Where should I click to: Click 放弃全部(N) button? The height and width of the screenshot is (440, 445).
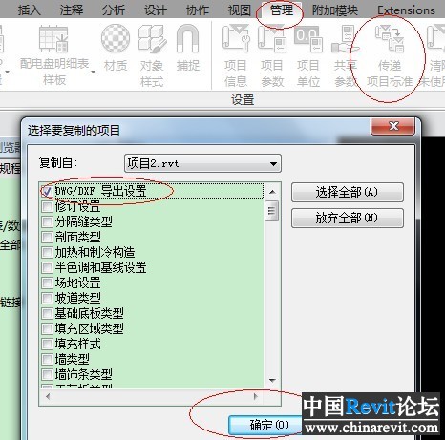[x=348, y=218]
